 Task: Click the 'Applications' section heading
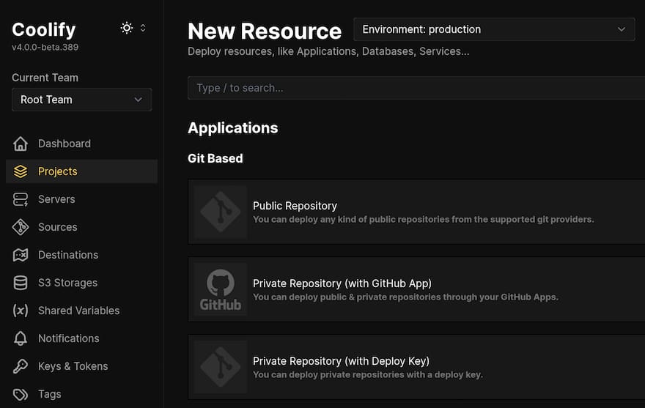233,128
